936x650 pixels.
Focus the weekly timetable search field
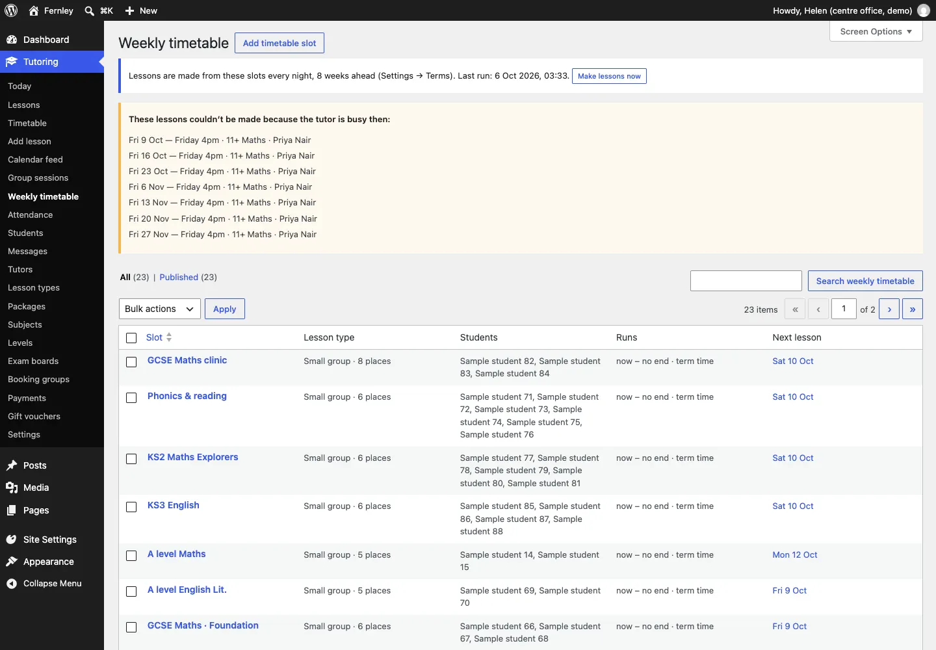click(x=746, y=281)
